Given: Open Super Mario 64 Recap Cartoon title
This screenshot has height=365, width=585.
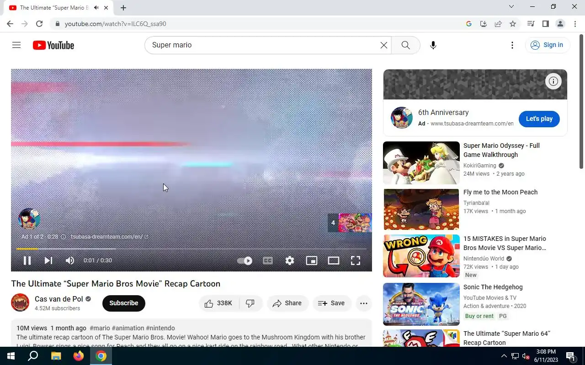Looking at the screenshot, I should [x=507, y=338].
